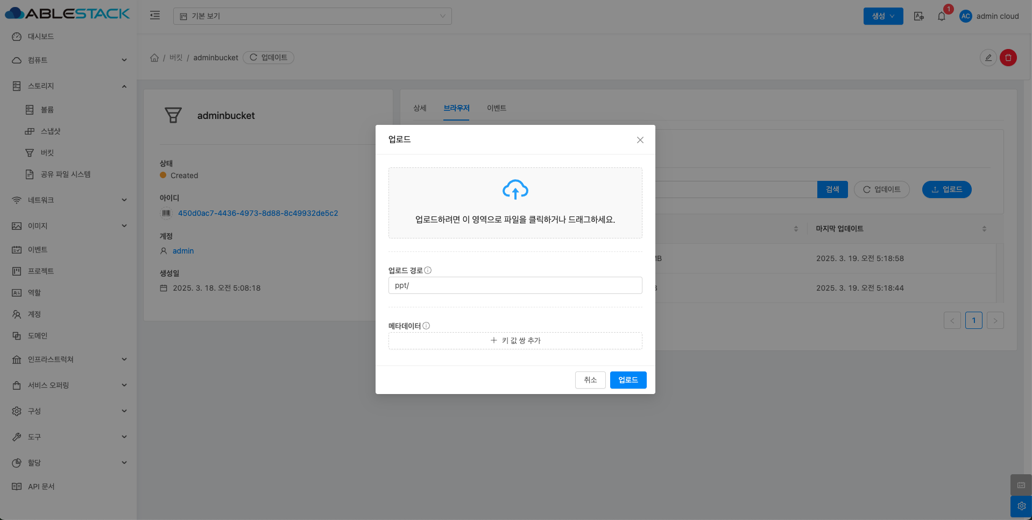
Task: Click the 업로드 경로 input field
Action: 515,285
